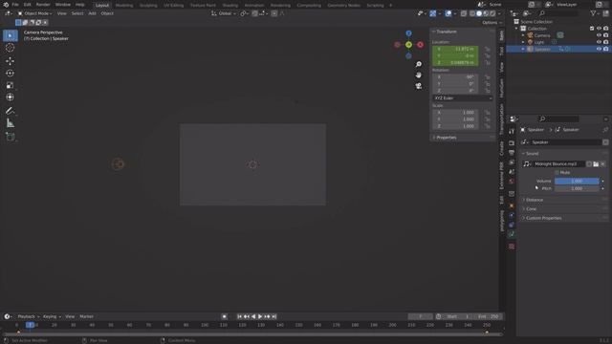Screen dimensions: 612x344
Task: Switch to solid viewport shading
Action: tap(479, 13)
